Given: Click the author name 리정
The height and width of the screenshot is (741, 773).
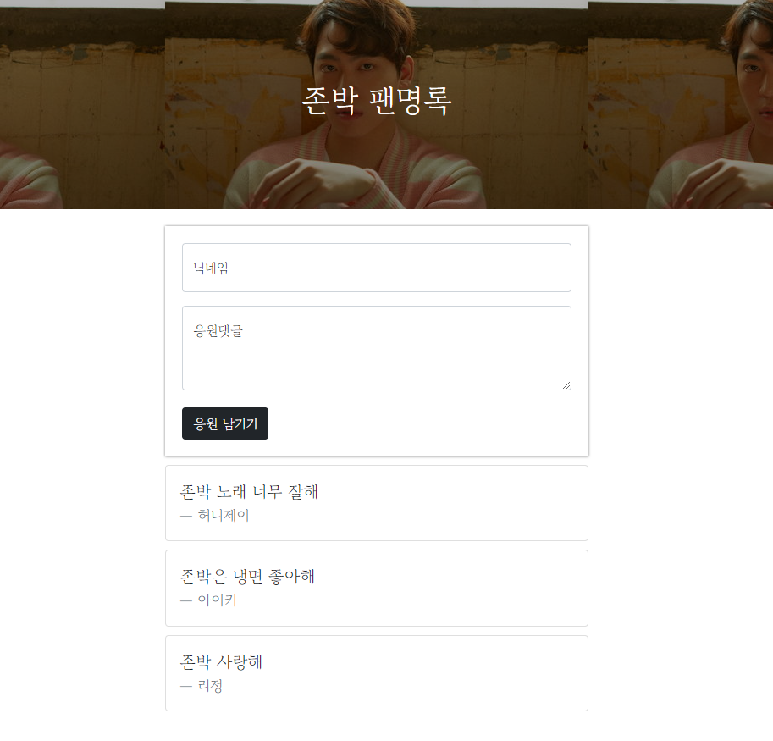Looking at the screenshot, I should 210,686.
